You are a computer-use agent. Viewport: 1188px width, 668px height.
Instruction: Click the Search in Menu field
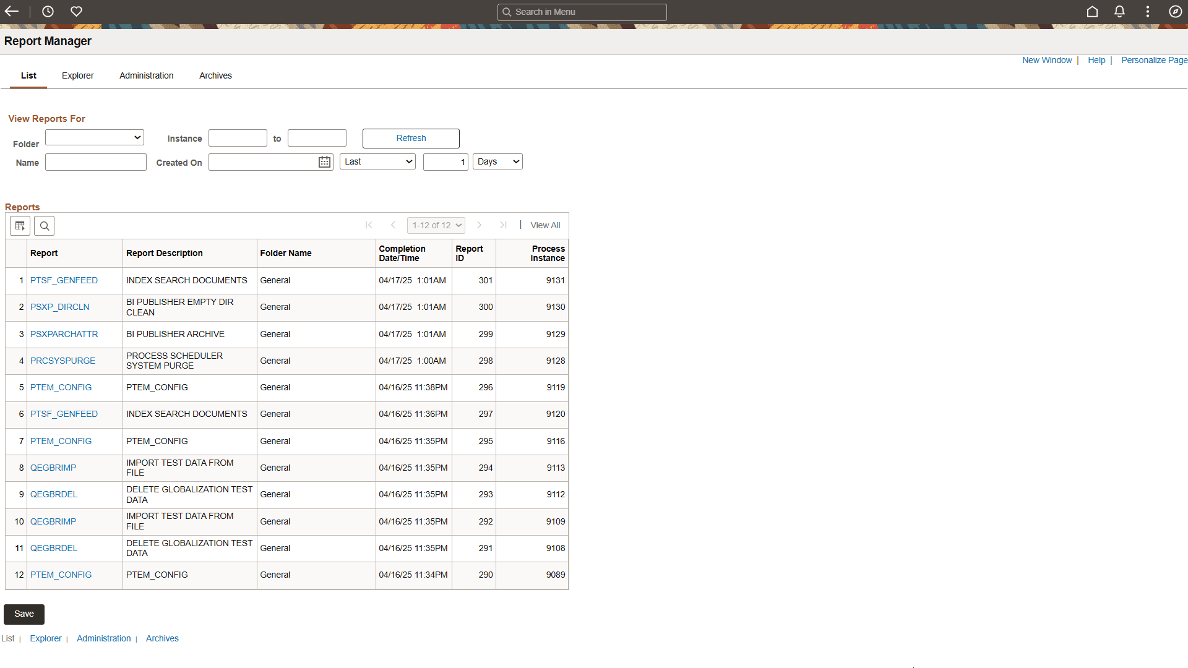pyautogui.click(x=582, y=12)
